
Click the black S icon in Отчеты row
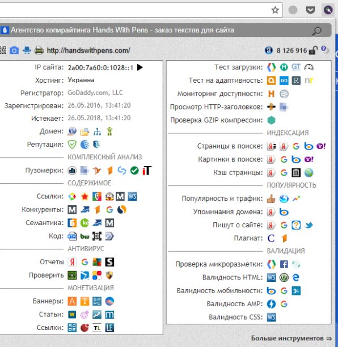click(x=109, y=262)
